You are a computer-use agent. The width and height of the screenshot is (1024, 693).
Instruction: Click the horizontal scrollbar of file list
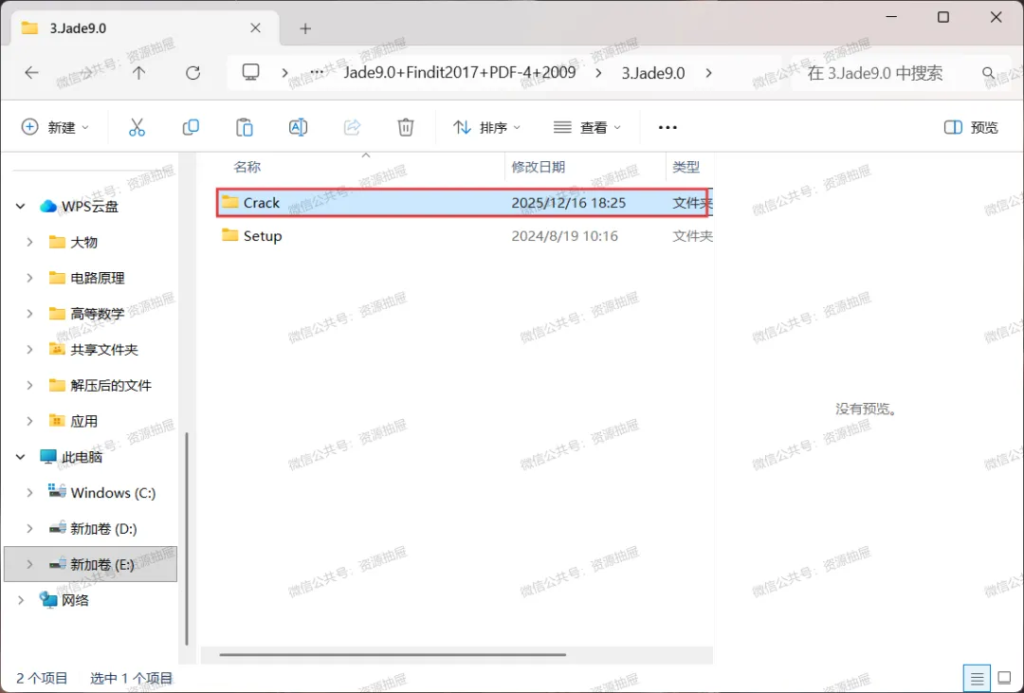click(x=393, y=654)
